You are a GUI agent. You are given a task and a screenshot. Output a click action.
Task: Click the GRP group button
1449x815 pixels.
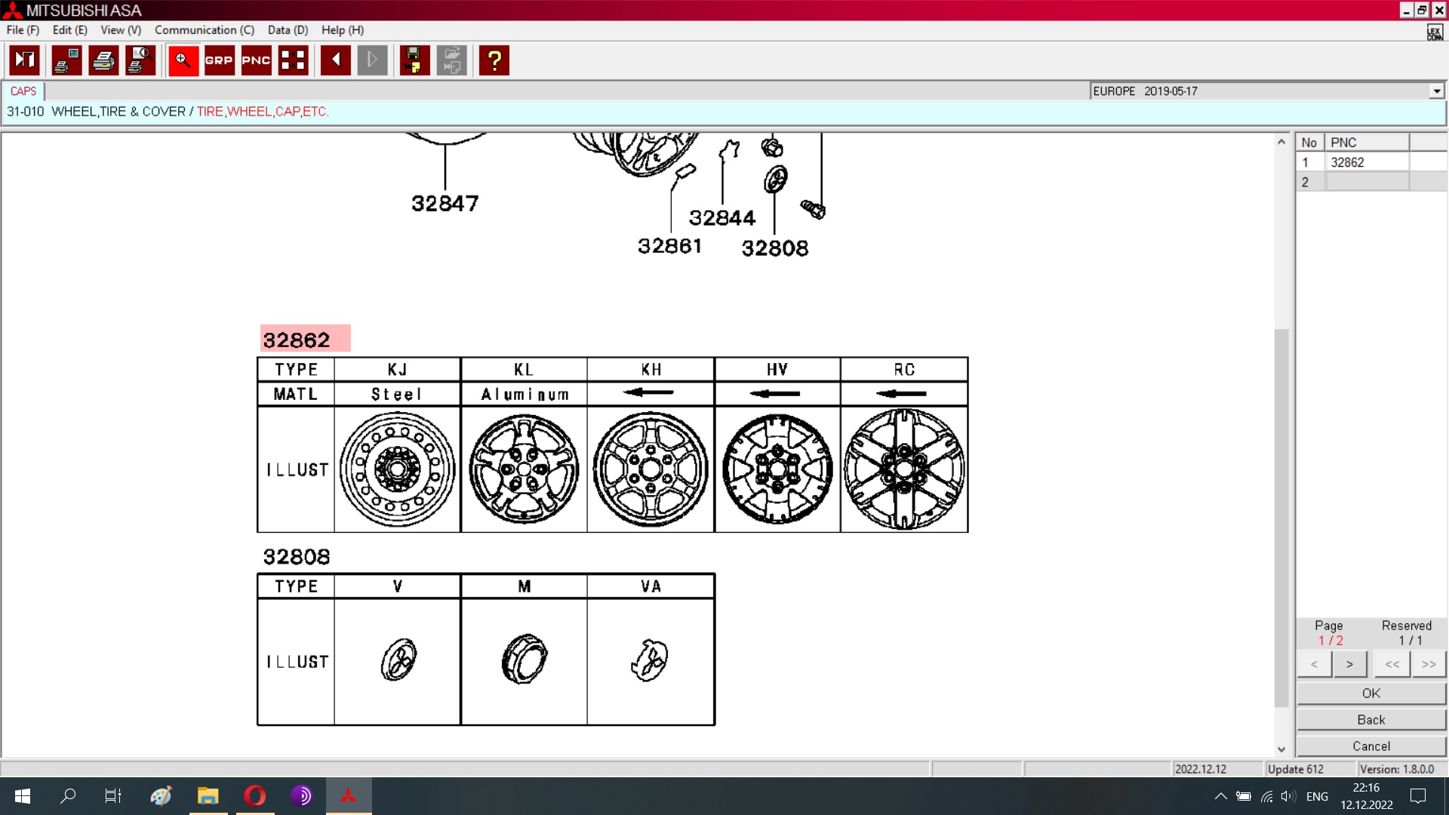219,60
